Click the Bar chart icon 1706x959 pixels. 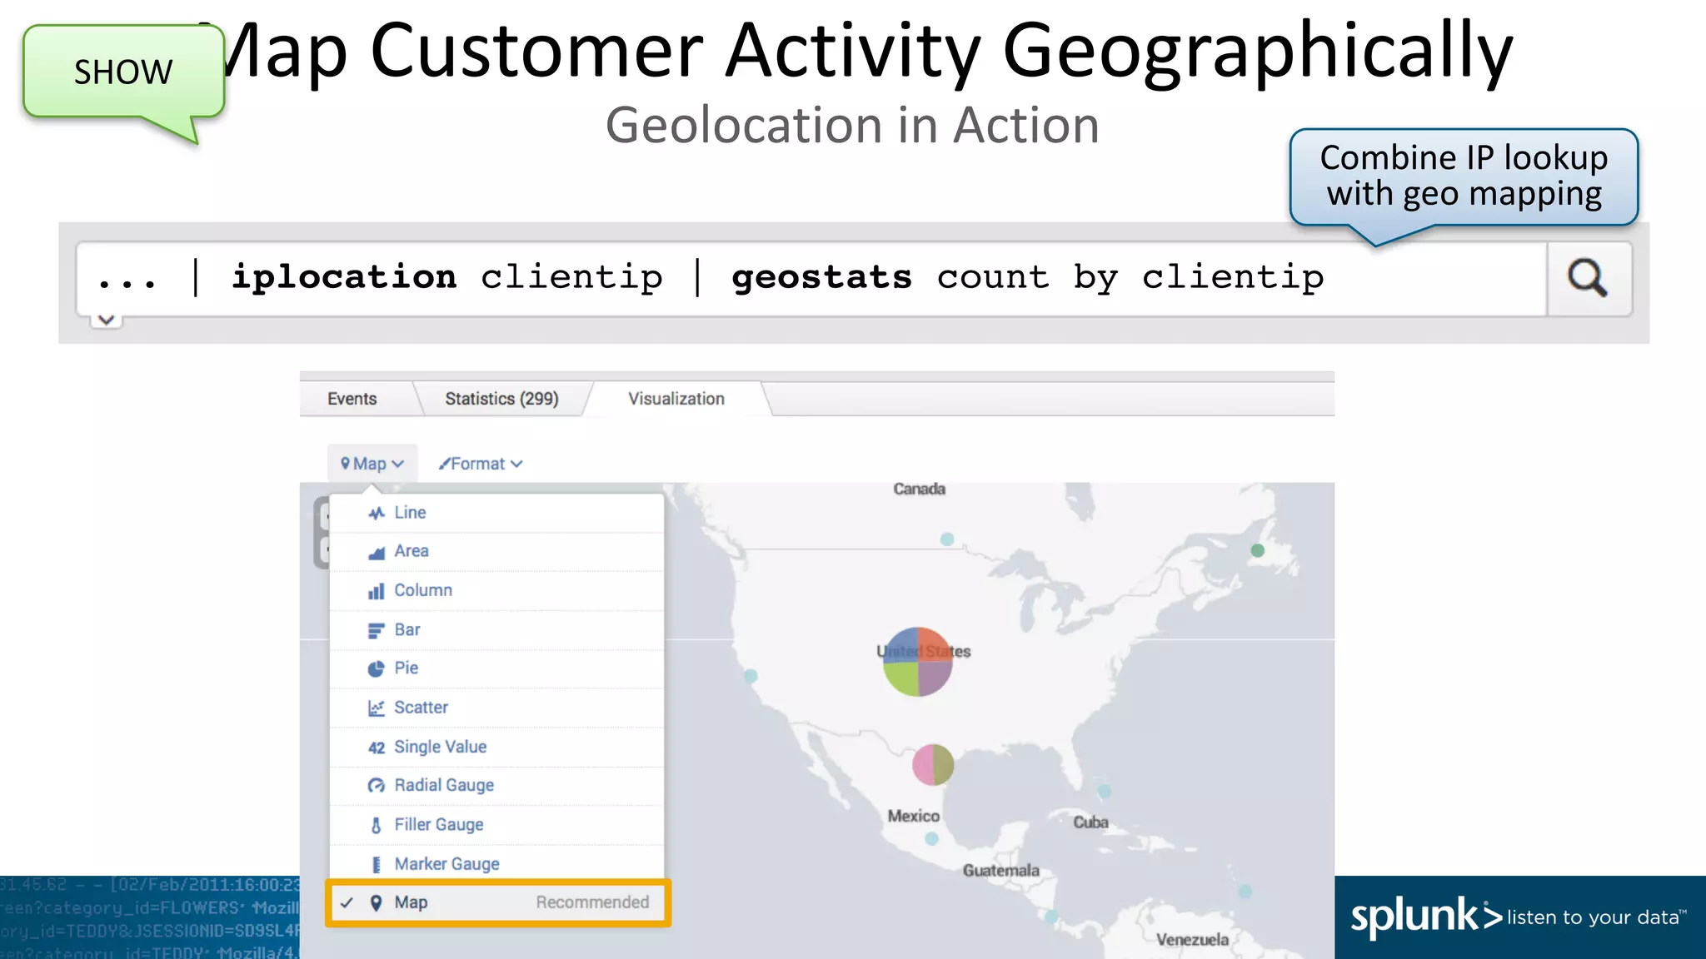click(377, 630)
